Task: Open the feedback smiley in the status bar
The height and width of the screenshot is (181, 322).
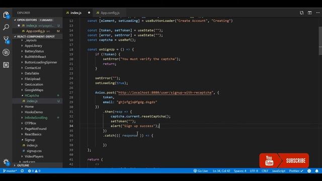Action: click(x=309, y=171)
